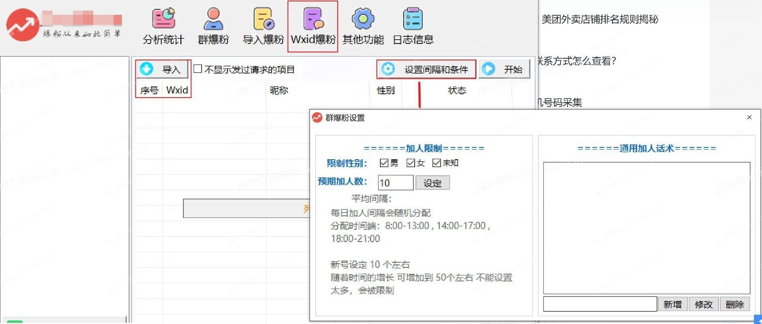Click the 昵称 column header
This screenshot has width=762, height=324.
click(279, 90)
